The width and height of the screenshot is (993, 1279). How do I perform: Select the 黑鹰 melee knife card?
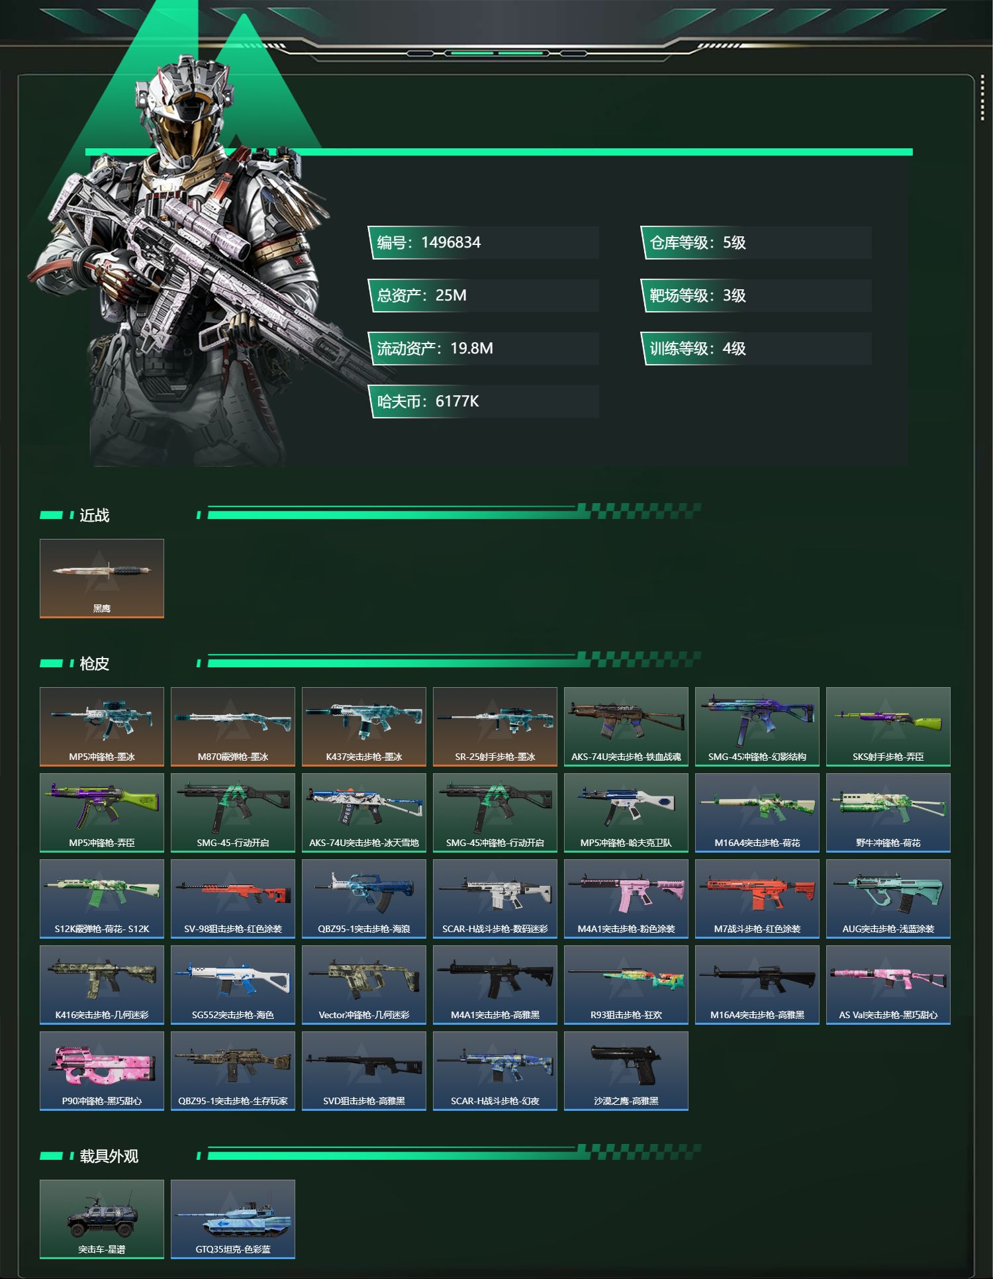[x=102, y=579]
